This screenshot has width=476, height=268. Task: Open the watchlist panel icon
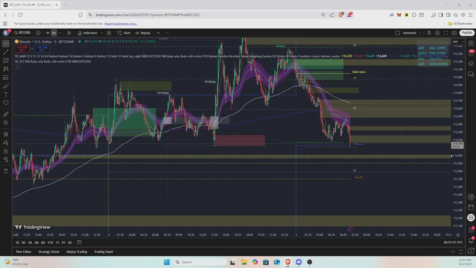point(471,44)
